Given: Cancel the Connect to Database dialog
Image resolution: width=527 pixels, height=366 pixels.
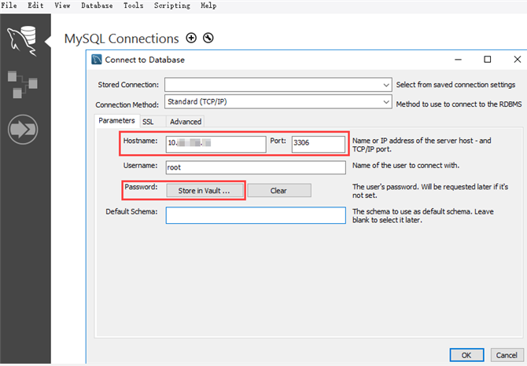Looking at the screenshot, I should coord(507,355).
